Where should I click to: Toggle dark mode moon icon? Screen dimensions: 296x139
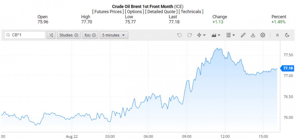[287, 35]
